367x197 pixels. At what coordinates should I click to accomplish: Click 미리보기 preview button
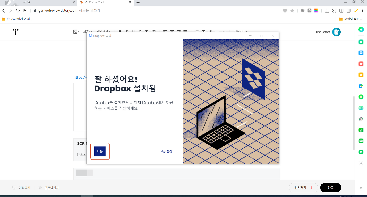(x=21, y=188)
